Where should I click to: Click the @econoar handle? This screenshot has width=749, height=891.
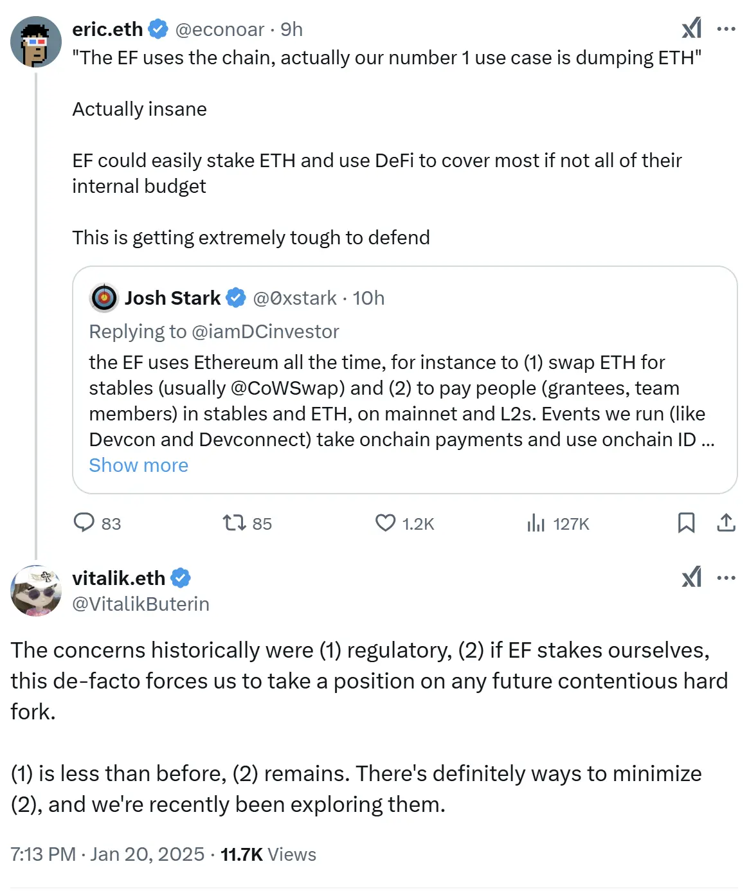[222, 29]
